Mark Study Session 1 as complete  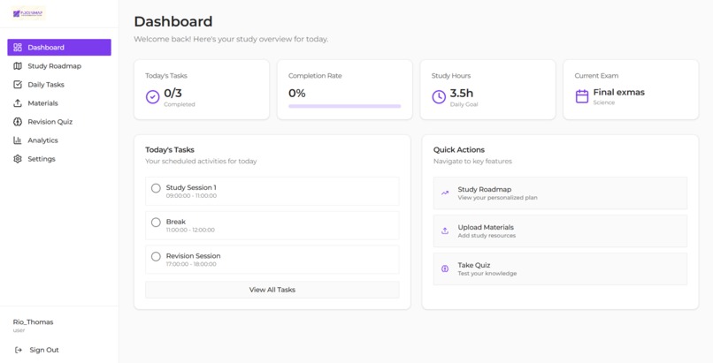156,188
